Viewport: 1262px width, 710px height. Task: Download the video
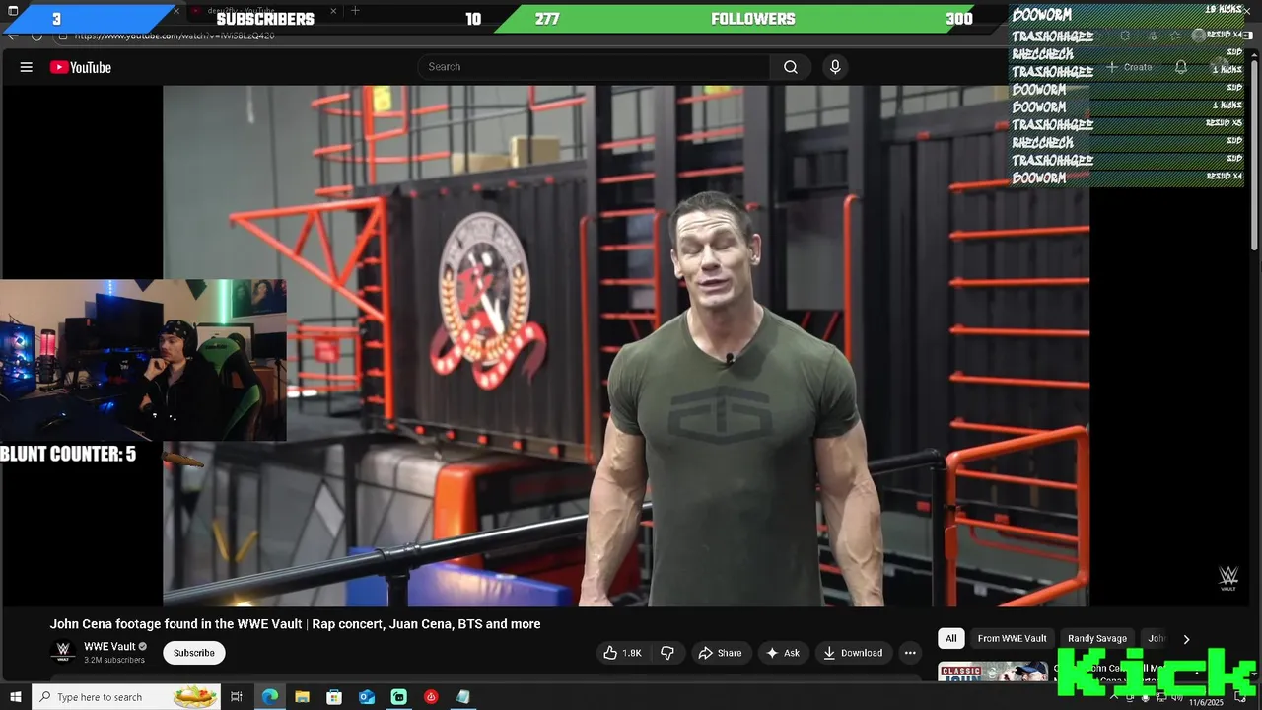click(853, 653)
